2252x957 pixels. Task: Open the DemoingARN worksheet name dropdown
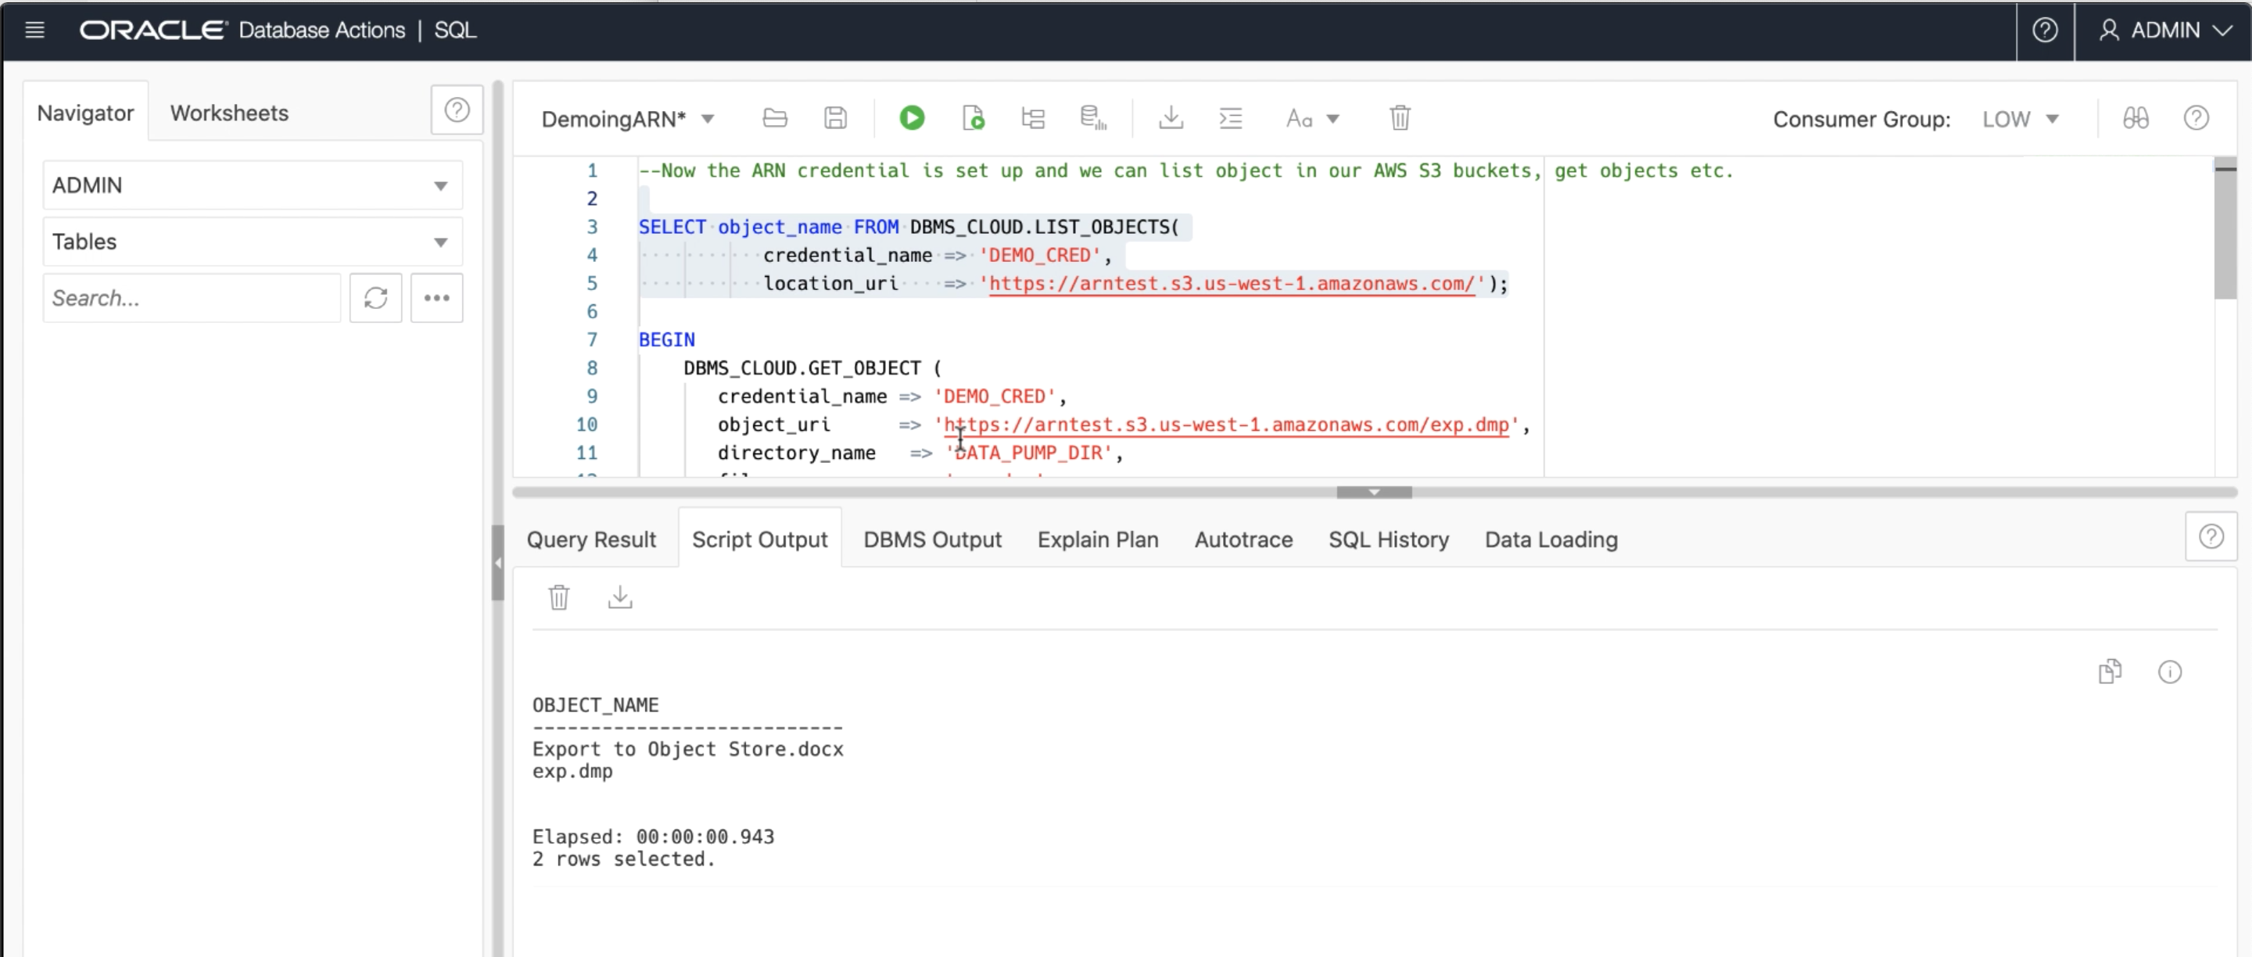[x=708, y=119]
